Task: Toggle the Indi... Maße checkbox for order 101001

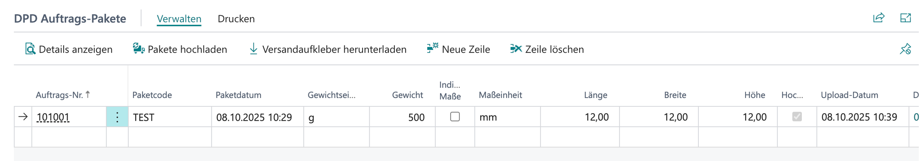Action: click(455, 117)
